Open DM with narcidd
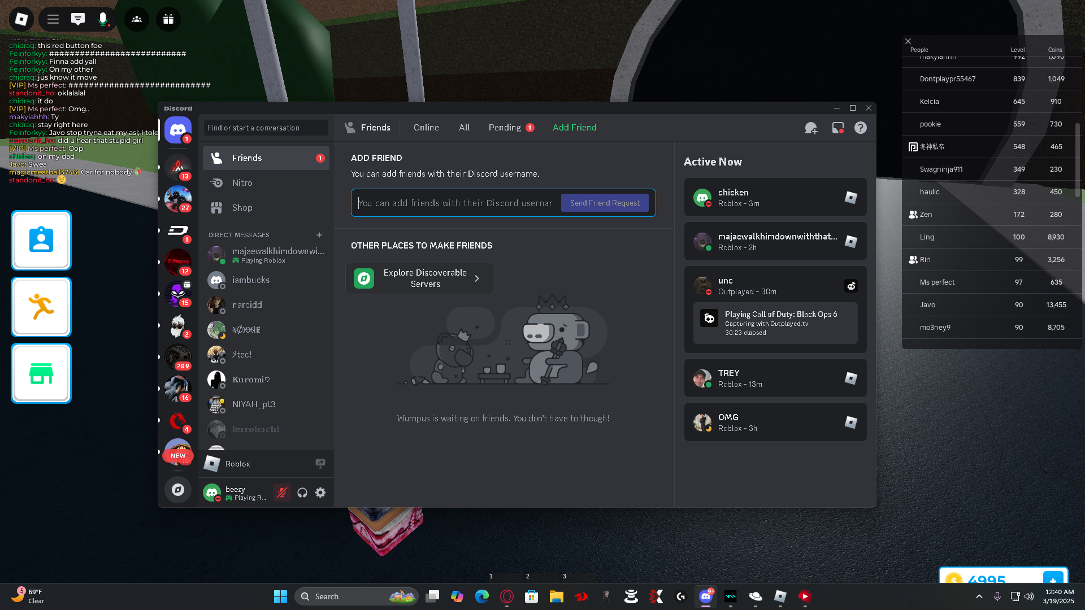This screenshot has height=610, width=1085. tap(266, 305)
